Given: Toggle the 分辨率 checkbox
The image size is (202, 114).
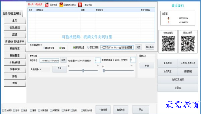Looking at the screenshot, I should click(63, 110).
